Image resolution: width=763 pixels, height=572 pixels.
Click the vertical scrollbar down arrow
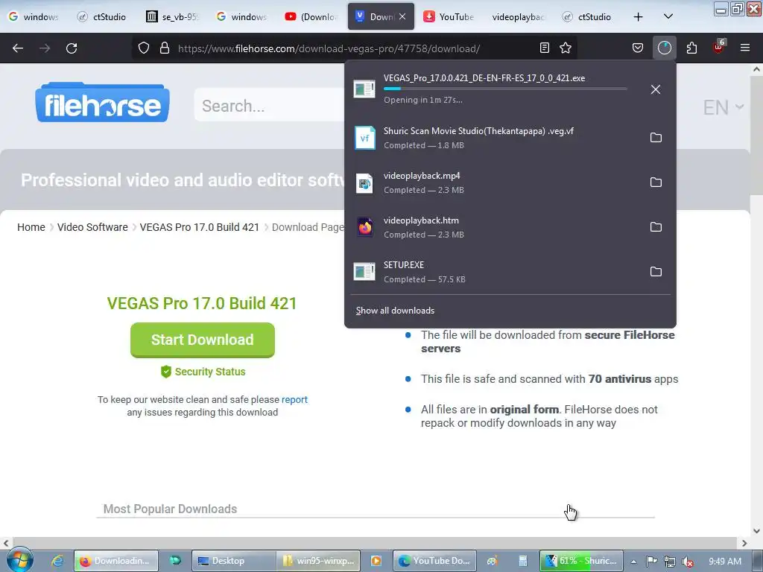[x=756, y=530]
